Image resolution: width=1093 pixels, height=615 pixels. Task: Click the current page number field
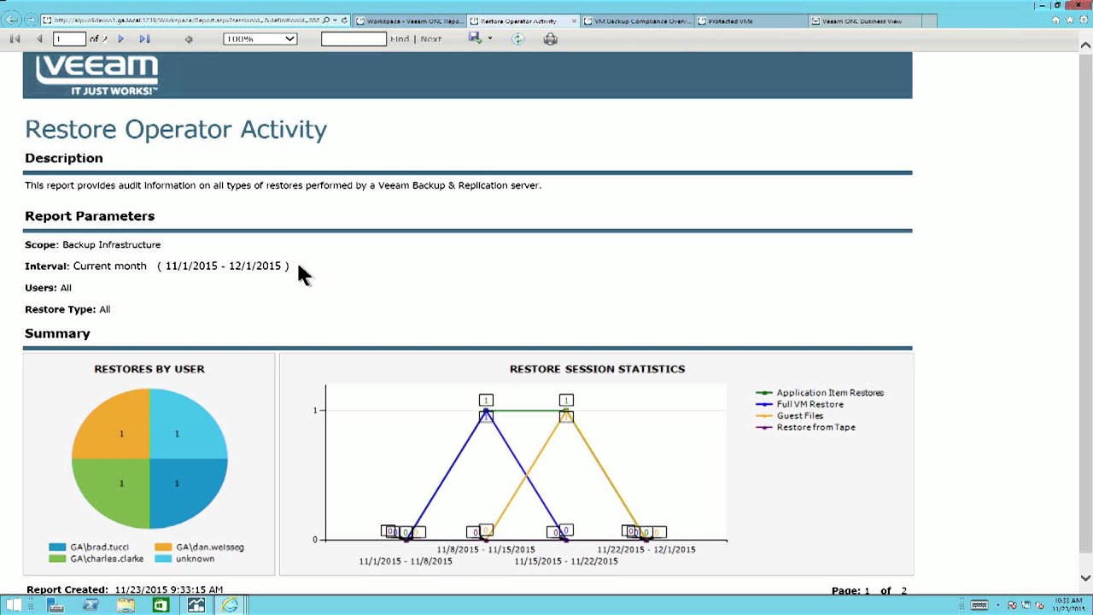coord(69,38)
